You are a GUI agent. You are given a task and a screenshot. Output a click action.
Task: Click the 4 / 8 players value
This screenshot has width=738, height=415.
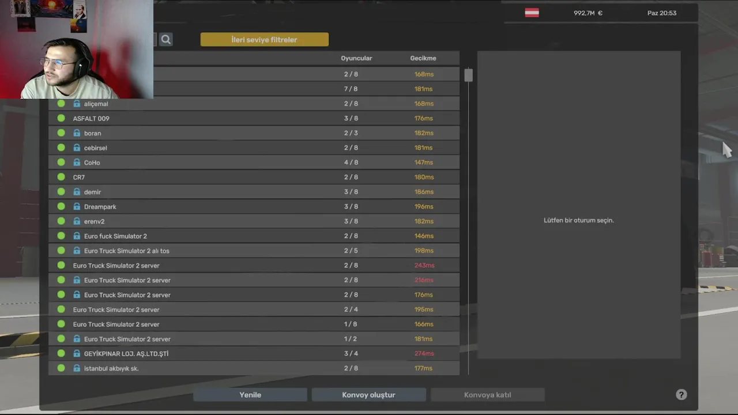click(351, 163)
